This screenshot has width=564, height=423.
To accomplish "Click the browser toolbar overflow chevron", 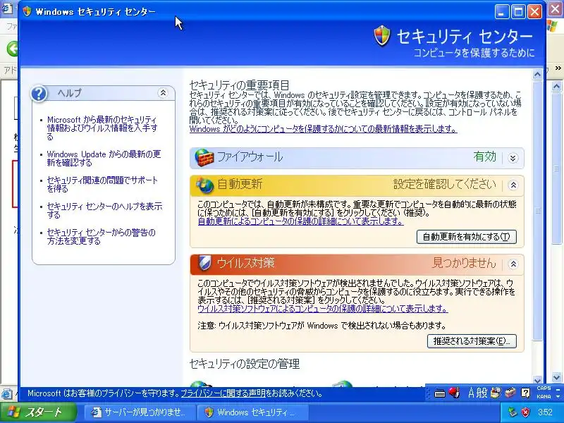I will click(x=558, y=68).
